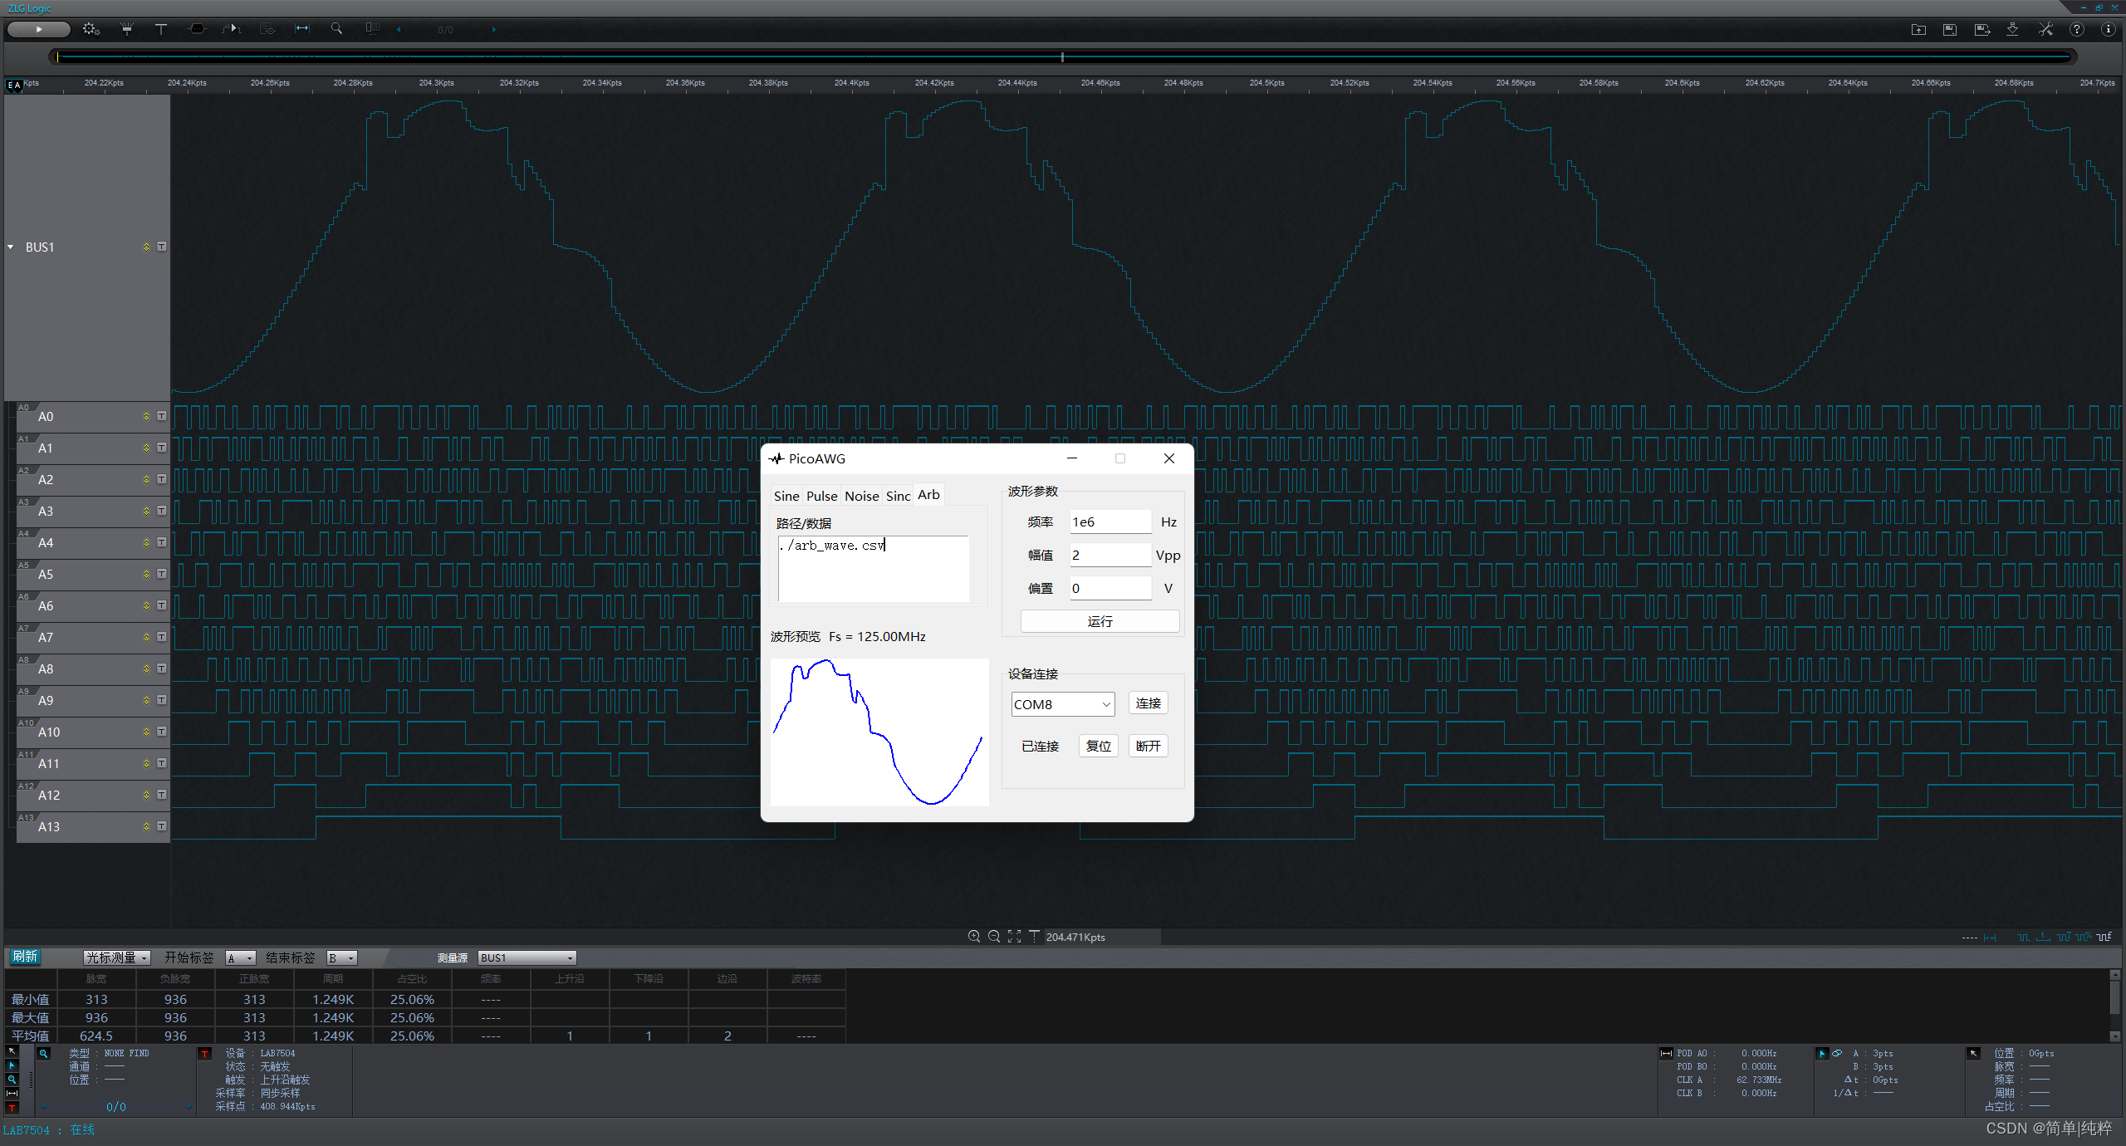Switch to the Pulse waveform tab

[821, 496]
